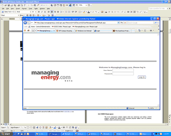Click the User Name input field

pos(123,70)
